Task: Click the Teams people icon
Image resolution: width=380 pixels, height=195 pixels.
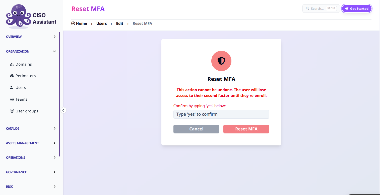Action: tap(12, 99)
